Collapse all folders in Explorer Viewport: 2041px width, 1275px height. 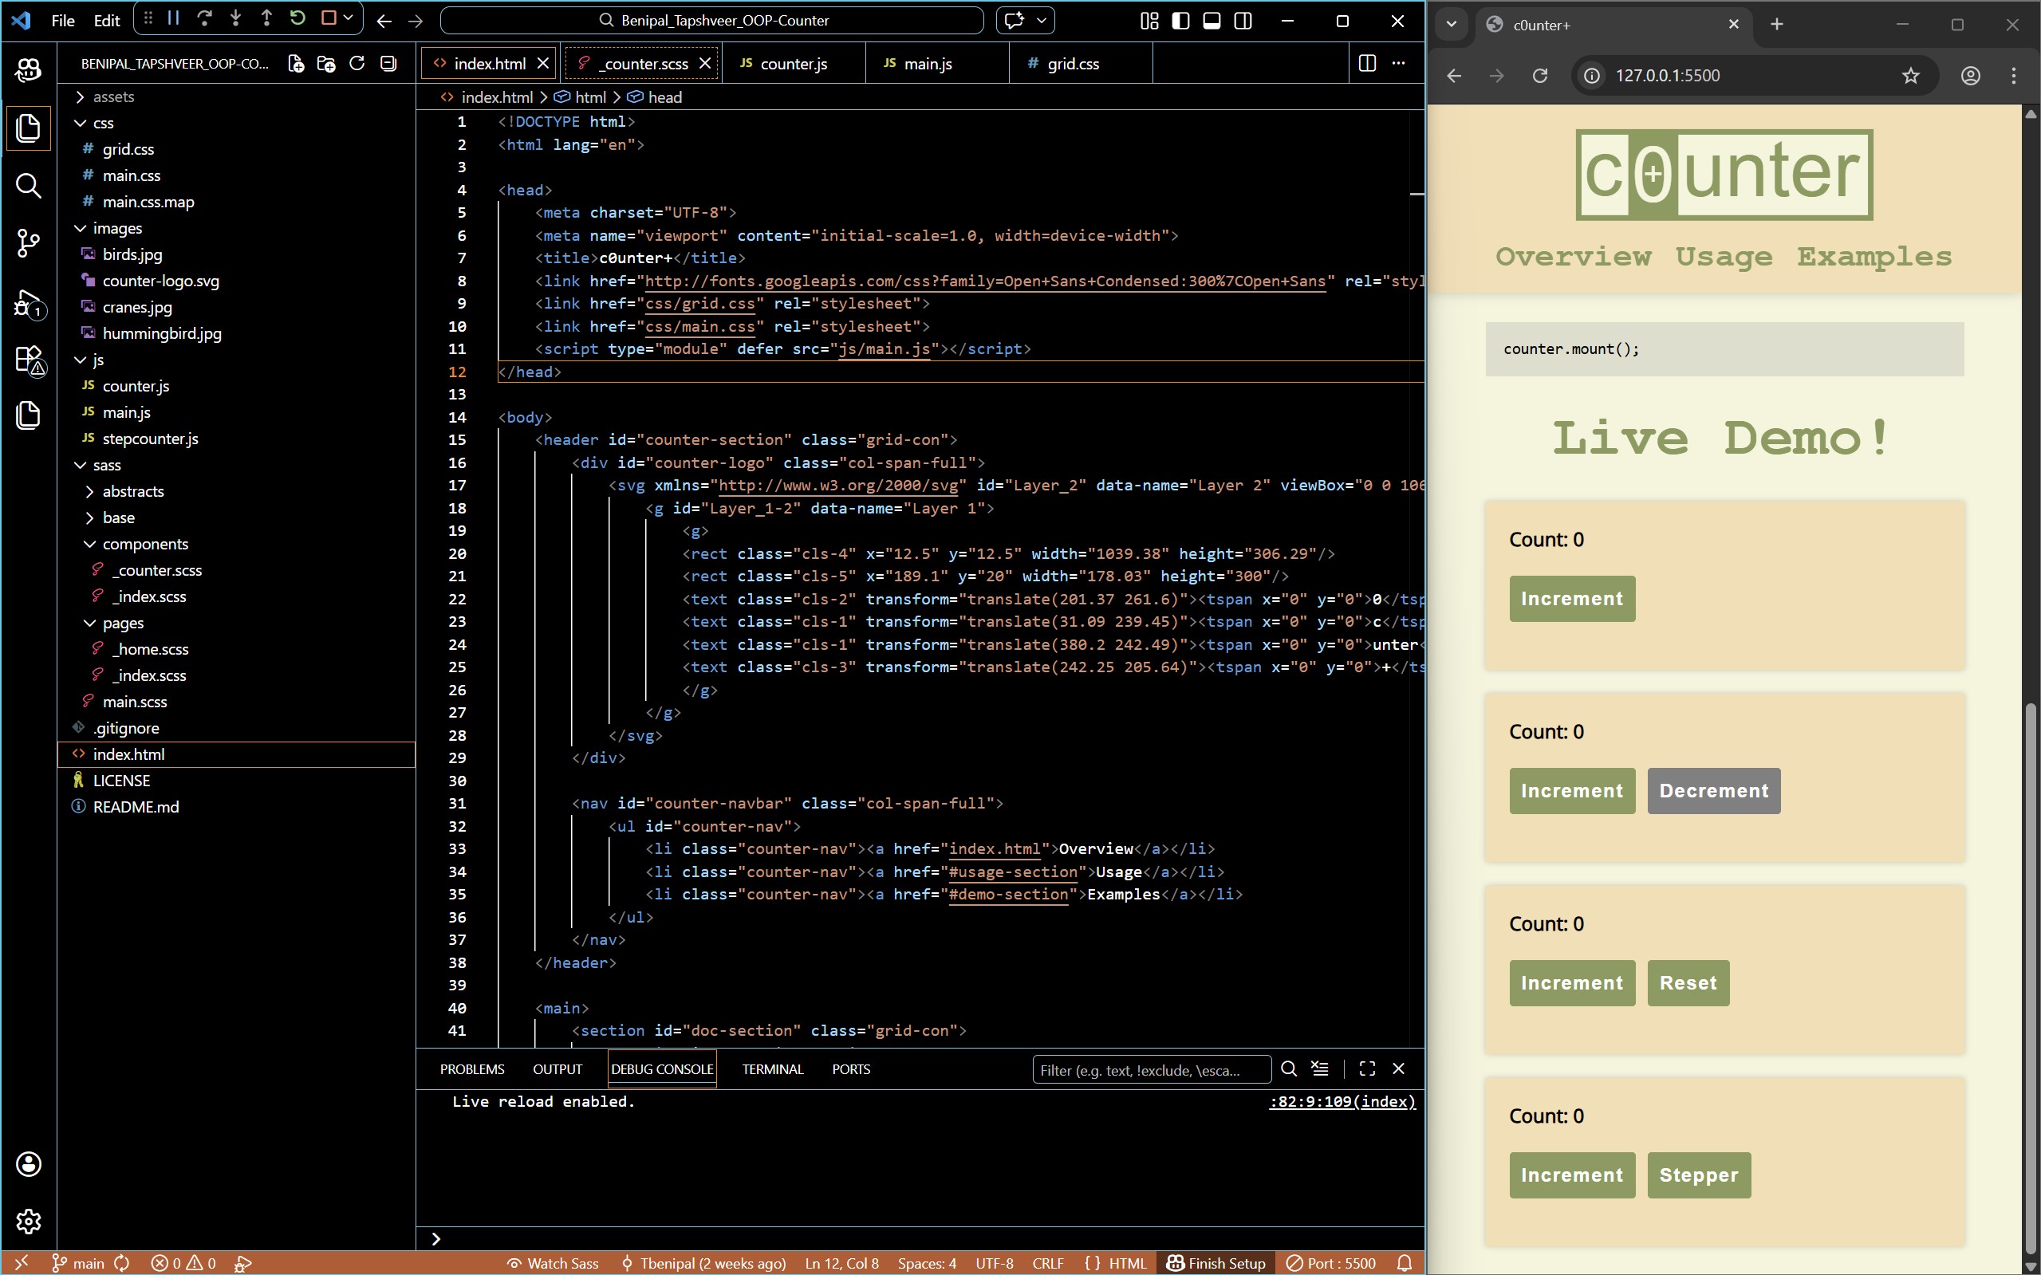[x=387, y=62]
